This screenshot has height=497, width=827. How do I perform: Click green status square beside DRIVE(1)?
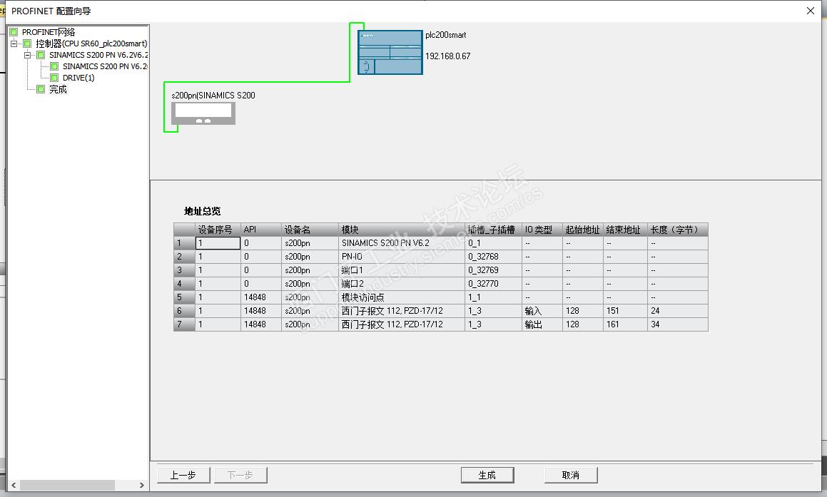(54, 78)
